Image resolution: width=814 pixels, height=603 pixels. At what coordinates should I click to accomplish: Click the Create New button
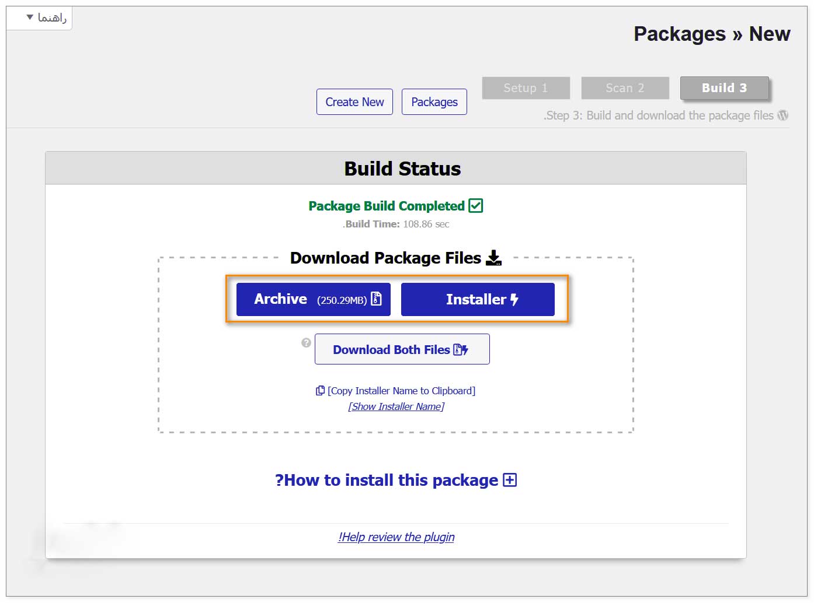(x=354, y=102)
